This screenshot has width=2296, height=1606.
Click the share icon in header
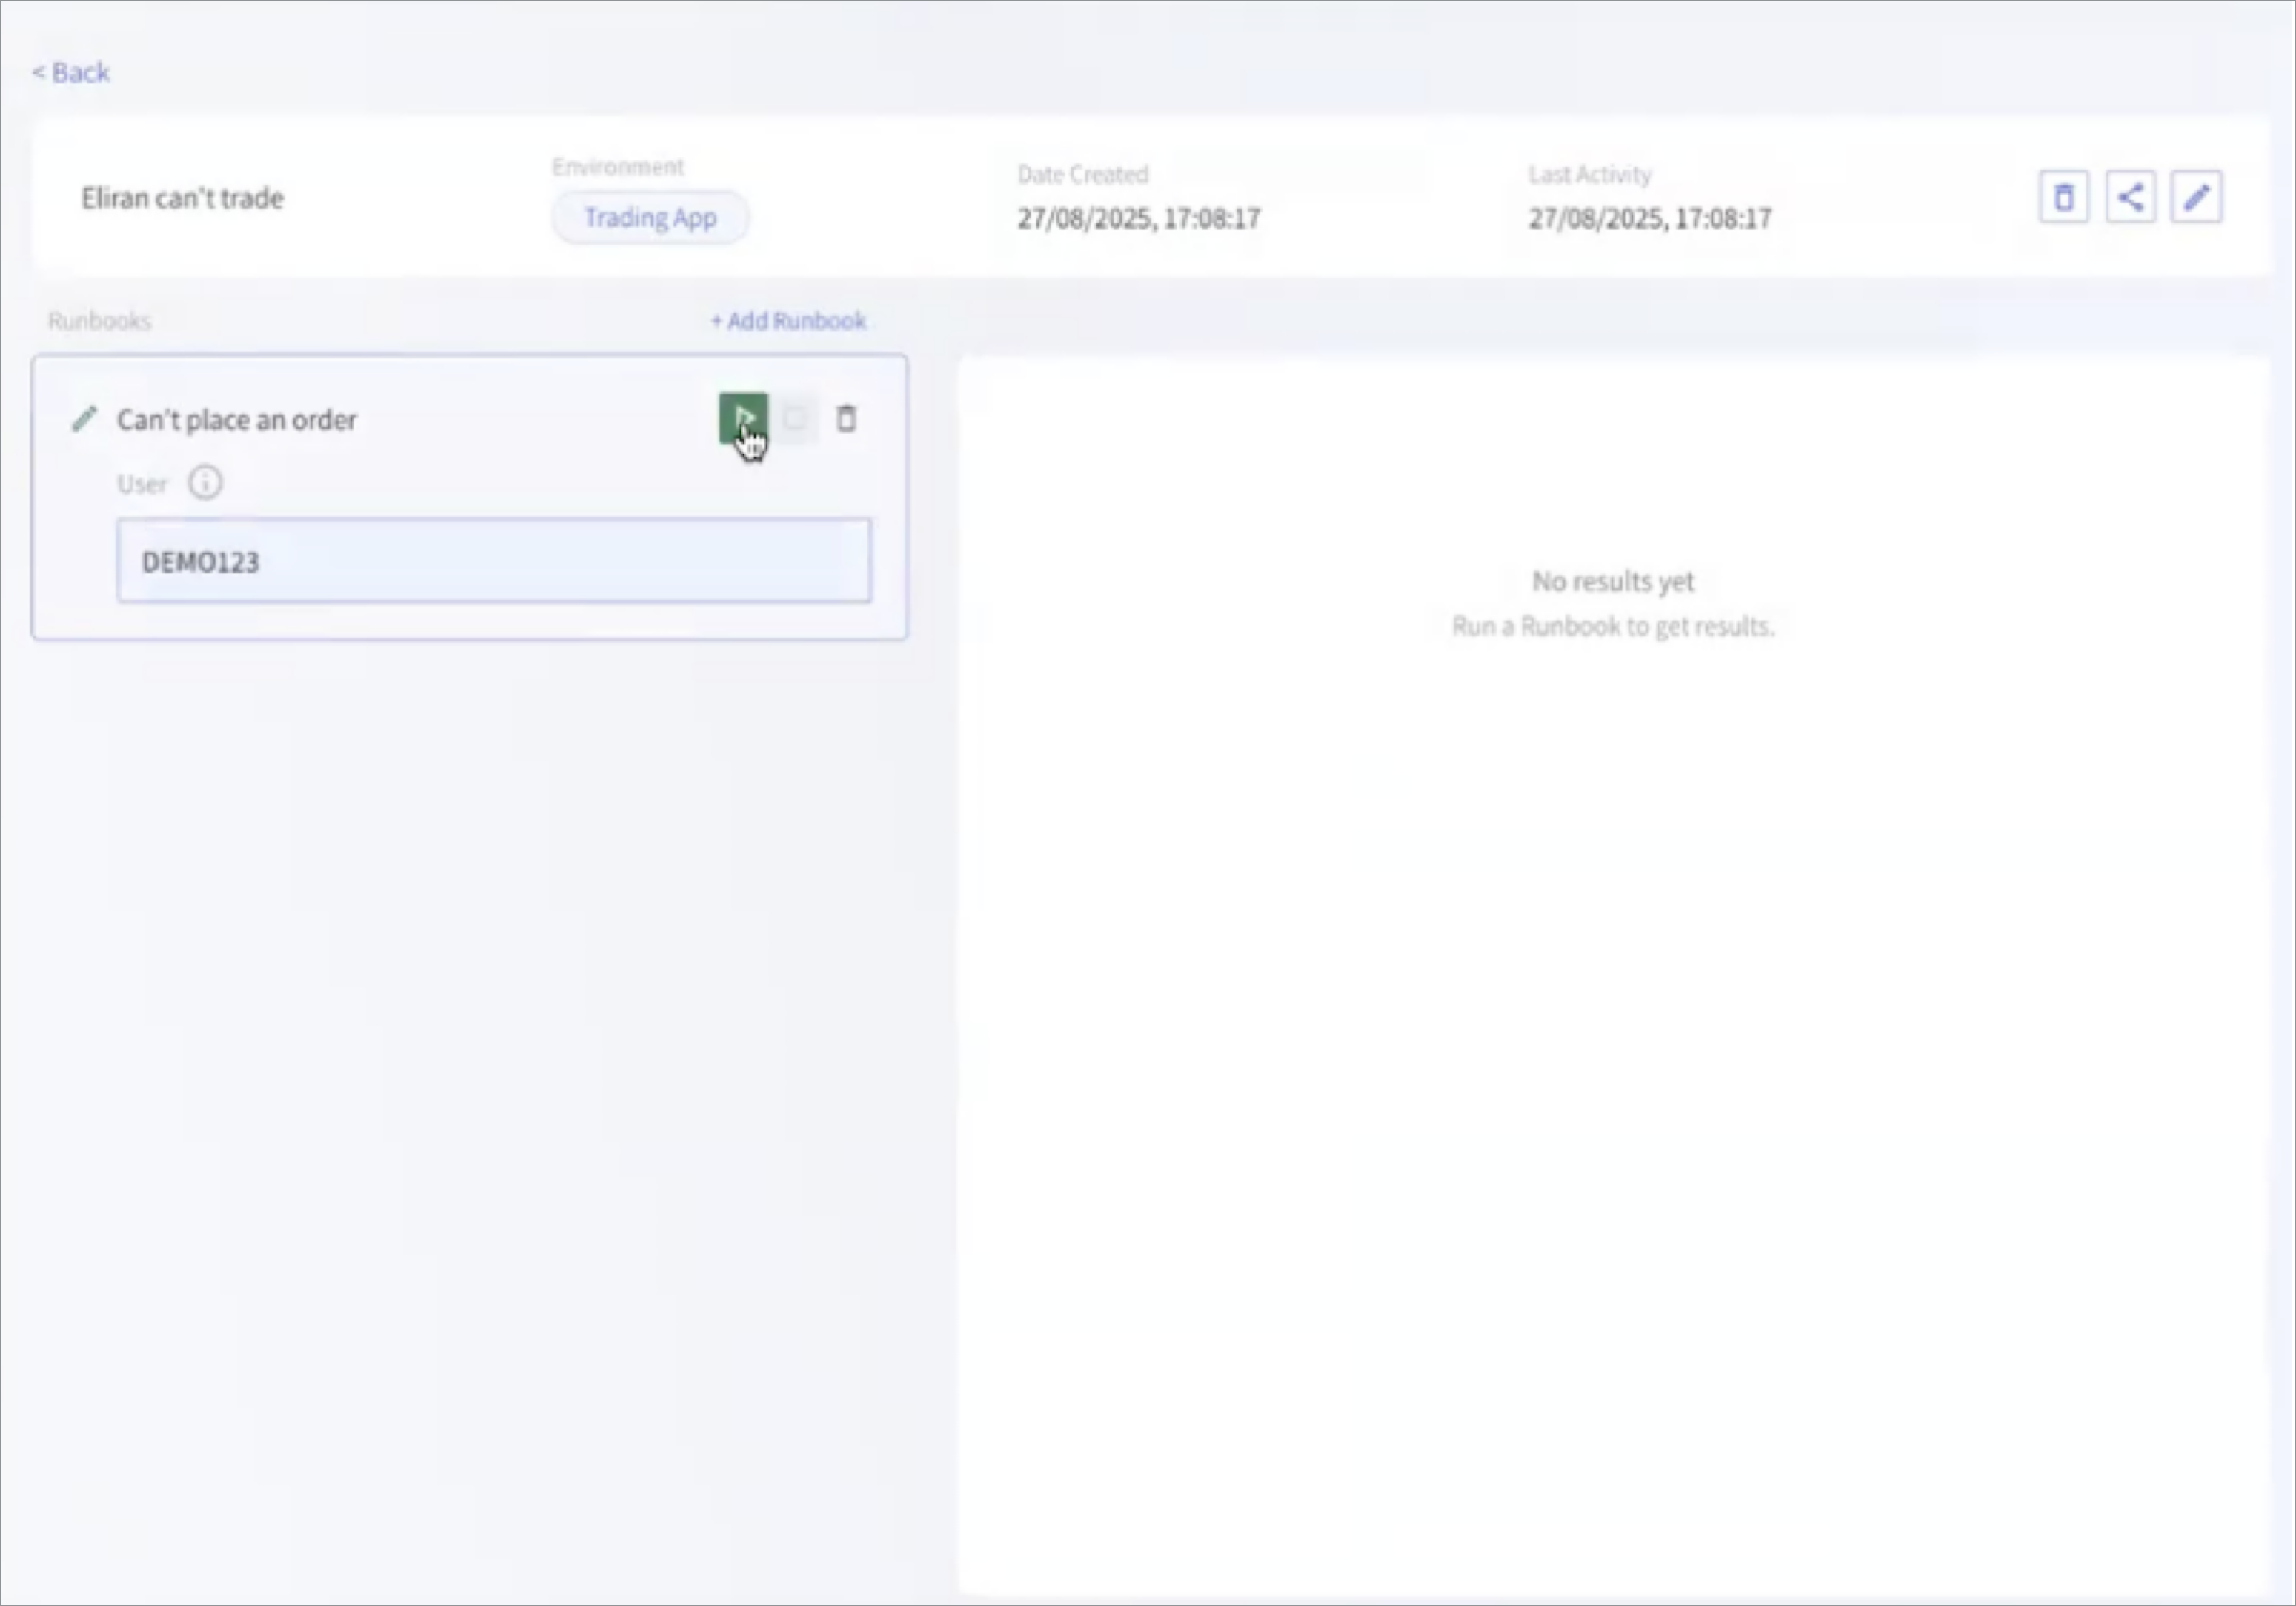(2130, 197)
